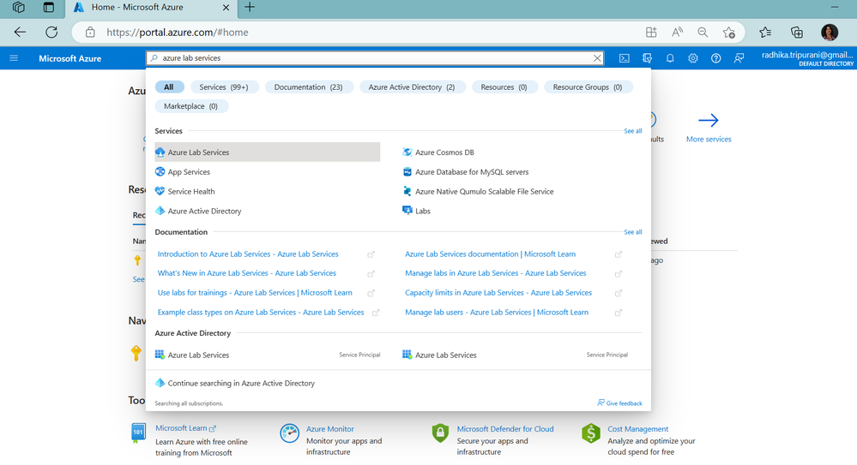Image resolution: width=857 pixels, height=465 pixels.
Task: Filter results by Services (99+)
Action: click(224, 86)
